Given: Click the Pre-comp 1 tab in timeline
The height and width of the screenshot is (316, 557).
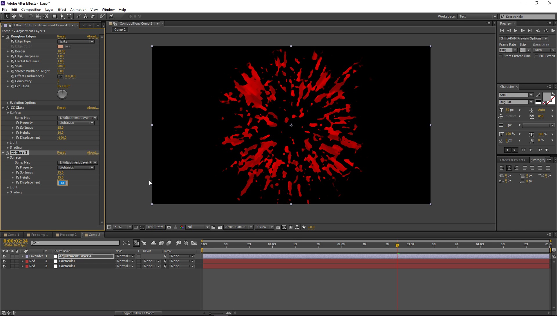Looking at the screenshot, I should tap(39, 235).
